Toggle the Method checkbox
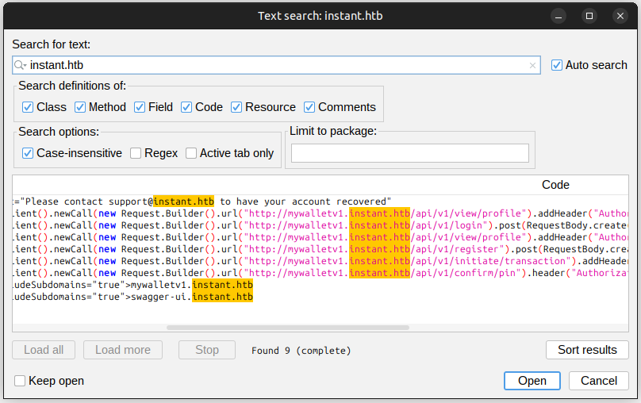 pyautogui.click(x=80, y=107)
